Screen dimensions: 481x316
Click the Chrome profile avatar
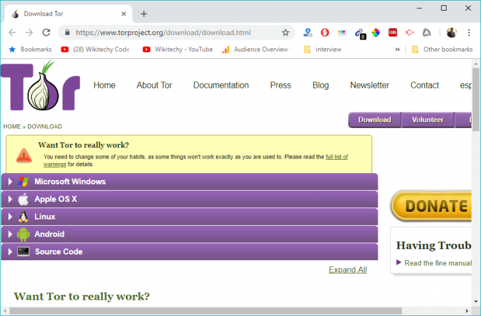(452, 33)
